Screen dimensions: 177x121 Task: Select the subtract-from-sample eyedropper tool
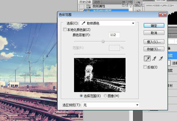(161, 58)
